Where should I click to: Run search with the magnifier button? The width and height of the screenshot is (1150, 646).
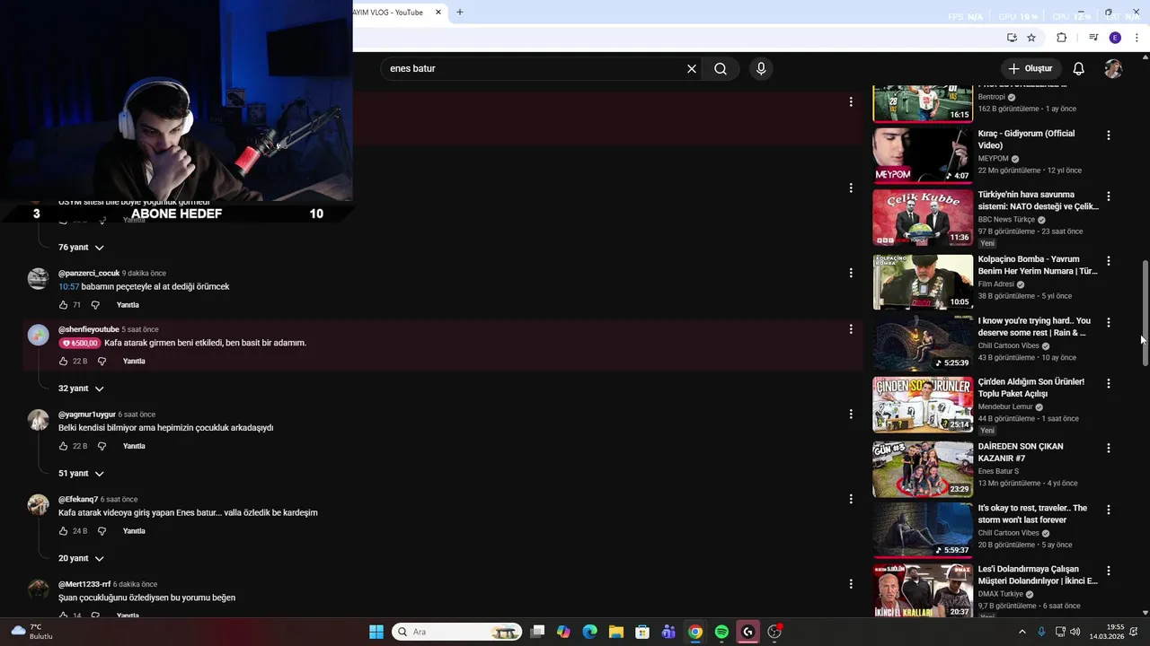point(721,69)
